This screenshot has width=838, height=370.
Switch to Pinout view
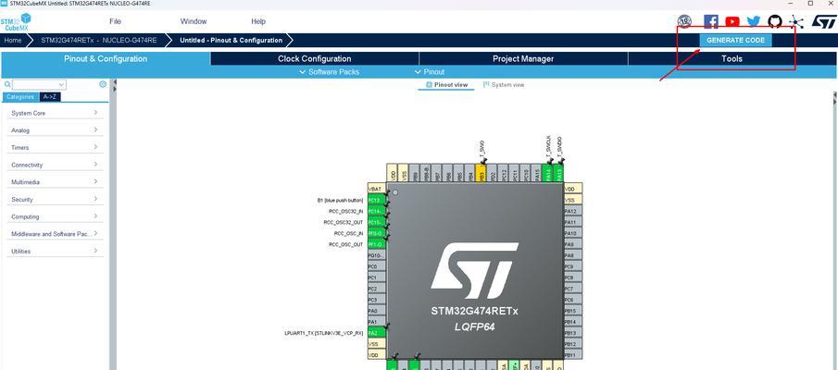tap(446, 85)
